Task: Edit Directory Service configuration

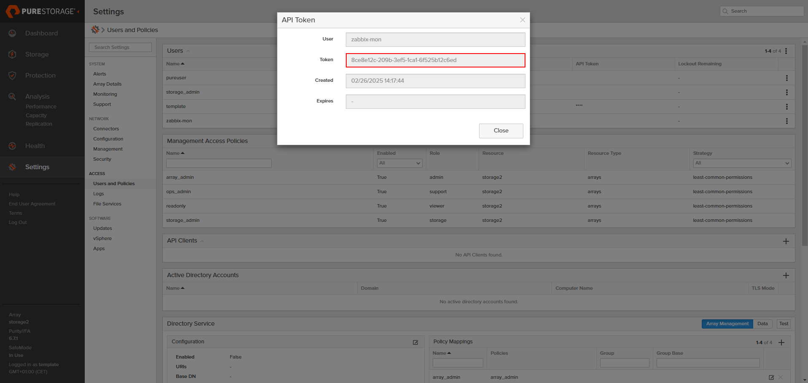Action: pyautogui.click(x=415, y=343)
